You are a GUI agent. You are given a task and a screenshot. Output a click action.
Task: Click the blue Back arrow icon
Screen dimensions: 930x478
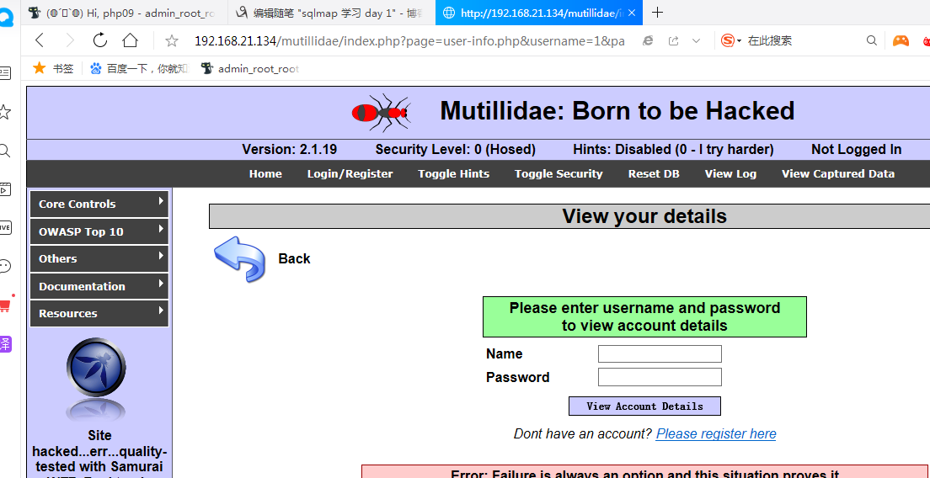point(239,259)
